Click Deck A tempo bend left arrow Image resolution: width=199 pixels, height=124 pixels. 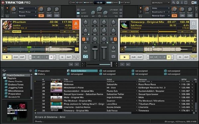click(x=65, y=32)
